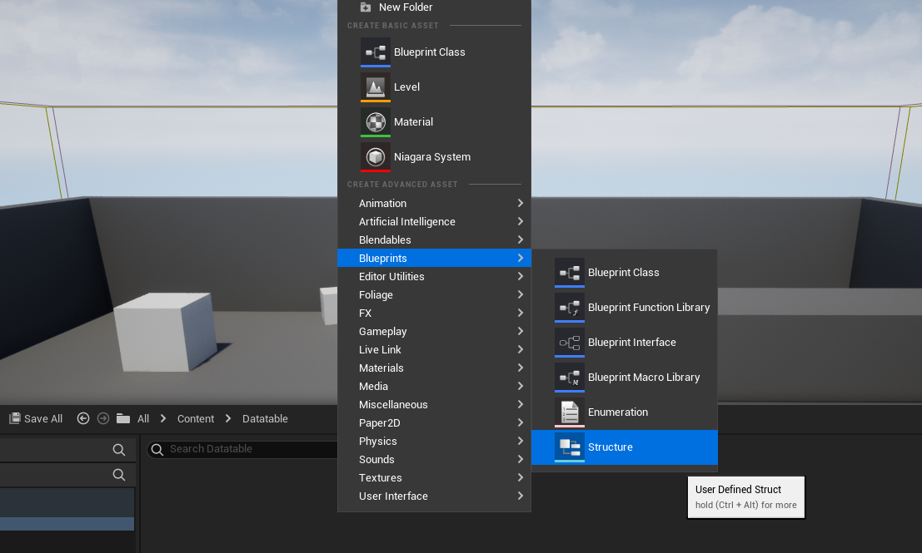Open the Content breadcrumb link

pos(196,418)
